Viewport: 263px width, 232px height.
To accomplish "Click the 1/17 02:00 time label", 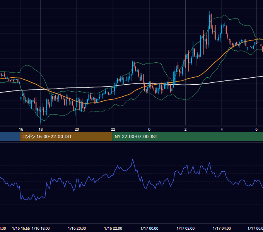I will (x=186, y=228).
